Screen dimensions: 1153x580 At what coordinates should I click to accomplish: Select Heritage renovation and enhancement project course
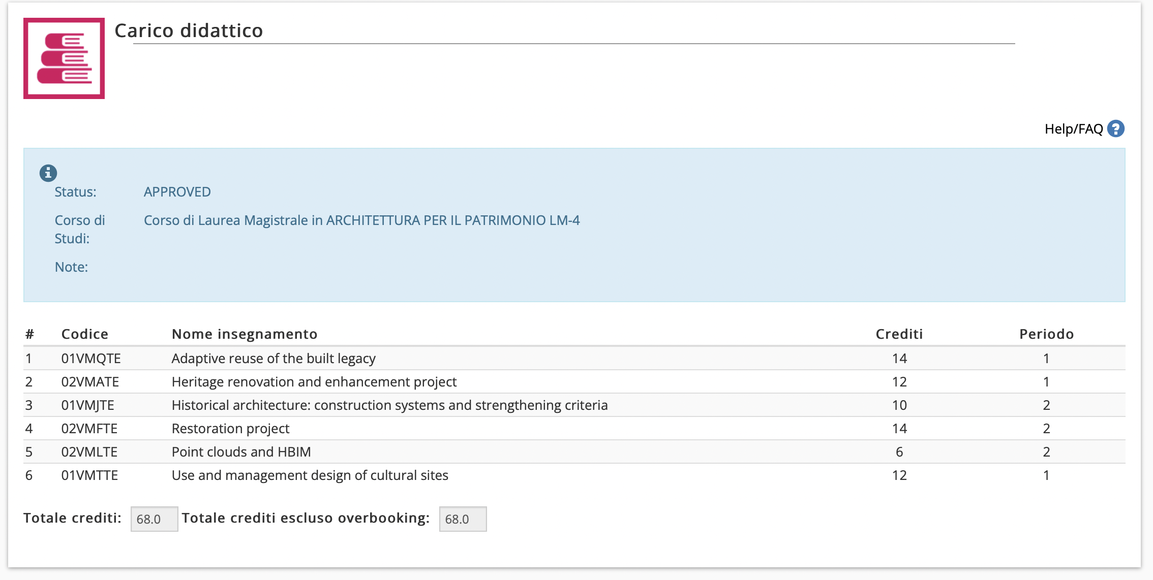click(314, 382)
